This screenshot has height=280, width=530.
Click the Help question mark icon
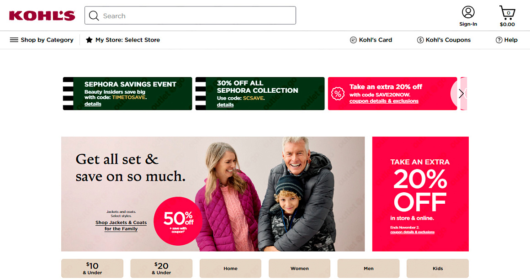click(x=499, y=40)
